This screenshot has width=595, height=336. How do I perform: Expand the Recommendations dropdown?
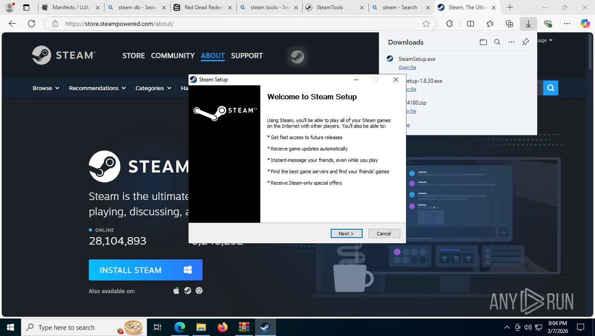click(97, 88)
